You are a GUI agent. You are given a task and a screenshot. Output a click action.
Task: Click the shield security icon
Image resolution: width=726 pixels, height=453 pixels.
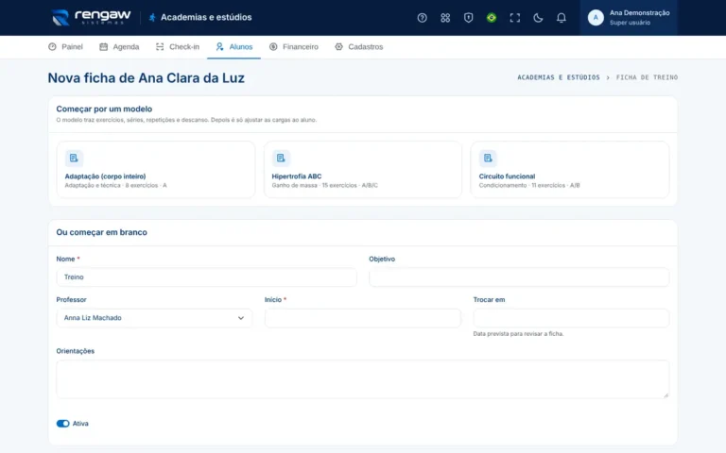(x=468, y=18)
